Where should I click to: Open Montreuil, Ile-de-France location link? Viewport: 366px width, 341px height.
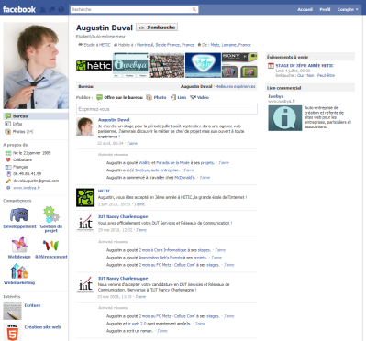[165, 45]
